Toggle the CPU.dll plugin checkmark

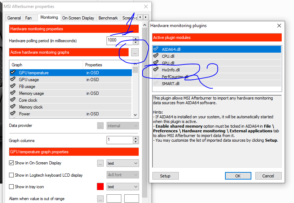coord(156,56)
